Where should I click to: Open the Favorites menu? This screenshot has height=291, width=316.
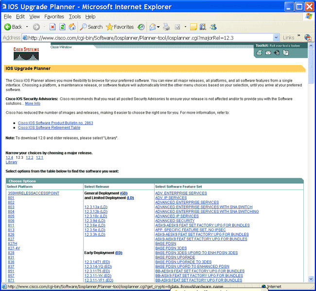pos(54,17)
